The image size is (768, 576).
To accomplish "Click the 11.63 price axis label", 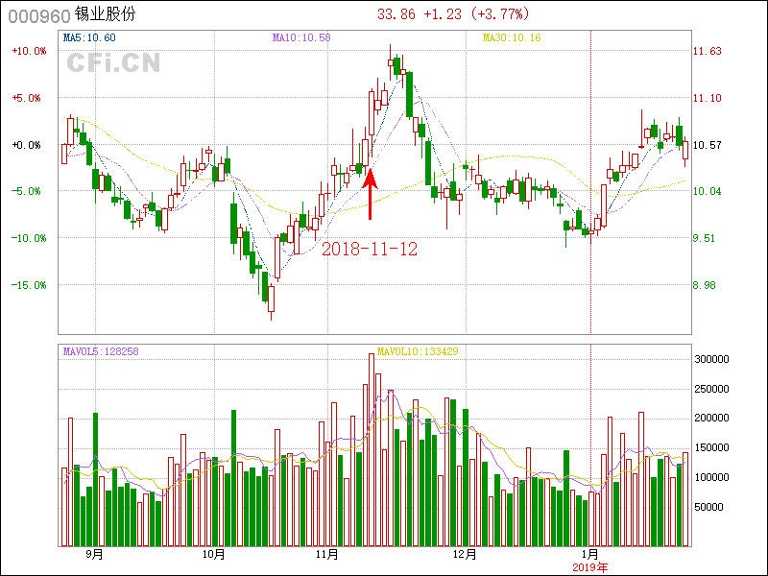I will (708, 52).
